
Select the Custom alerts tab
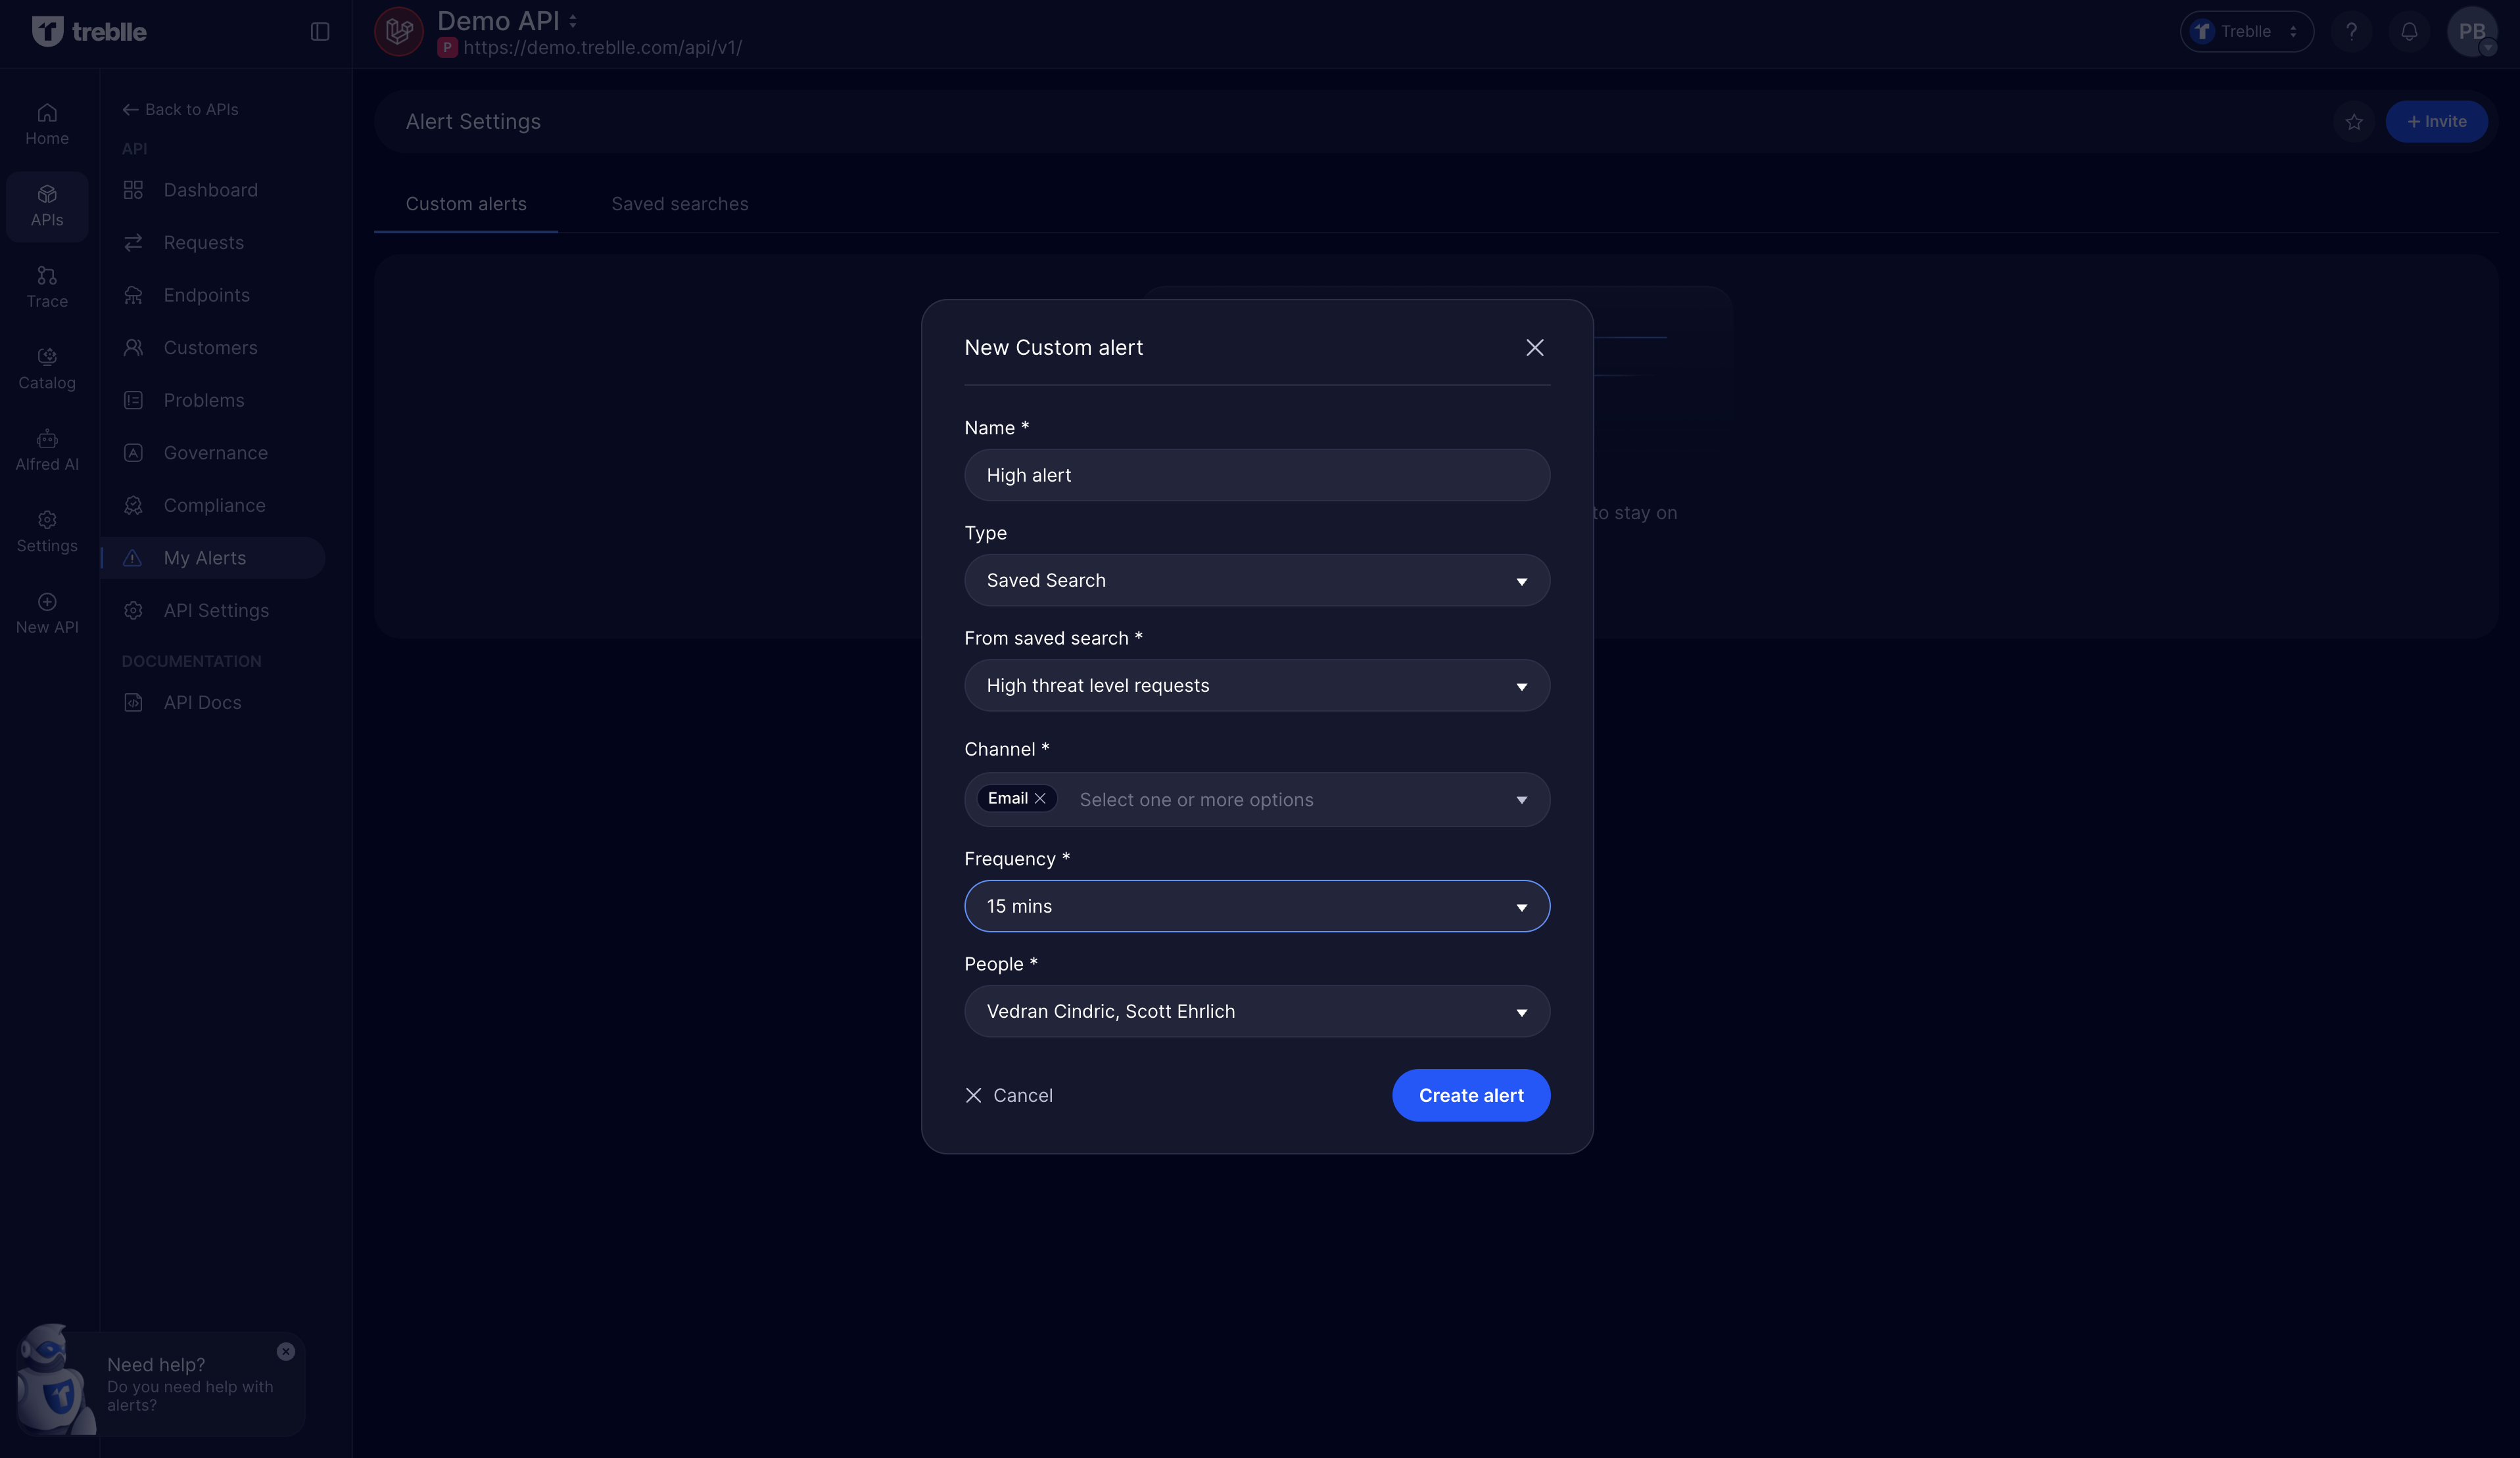465,204
